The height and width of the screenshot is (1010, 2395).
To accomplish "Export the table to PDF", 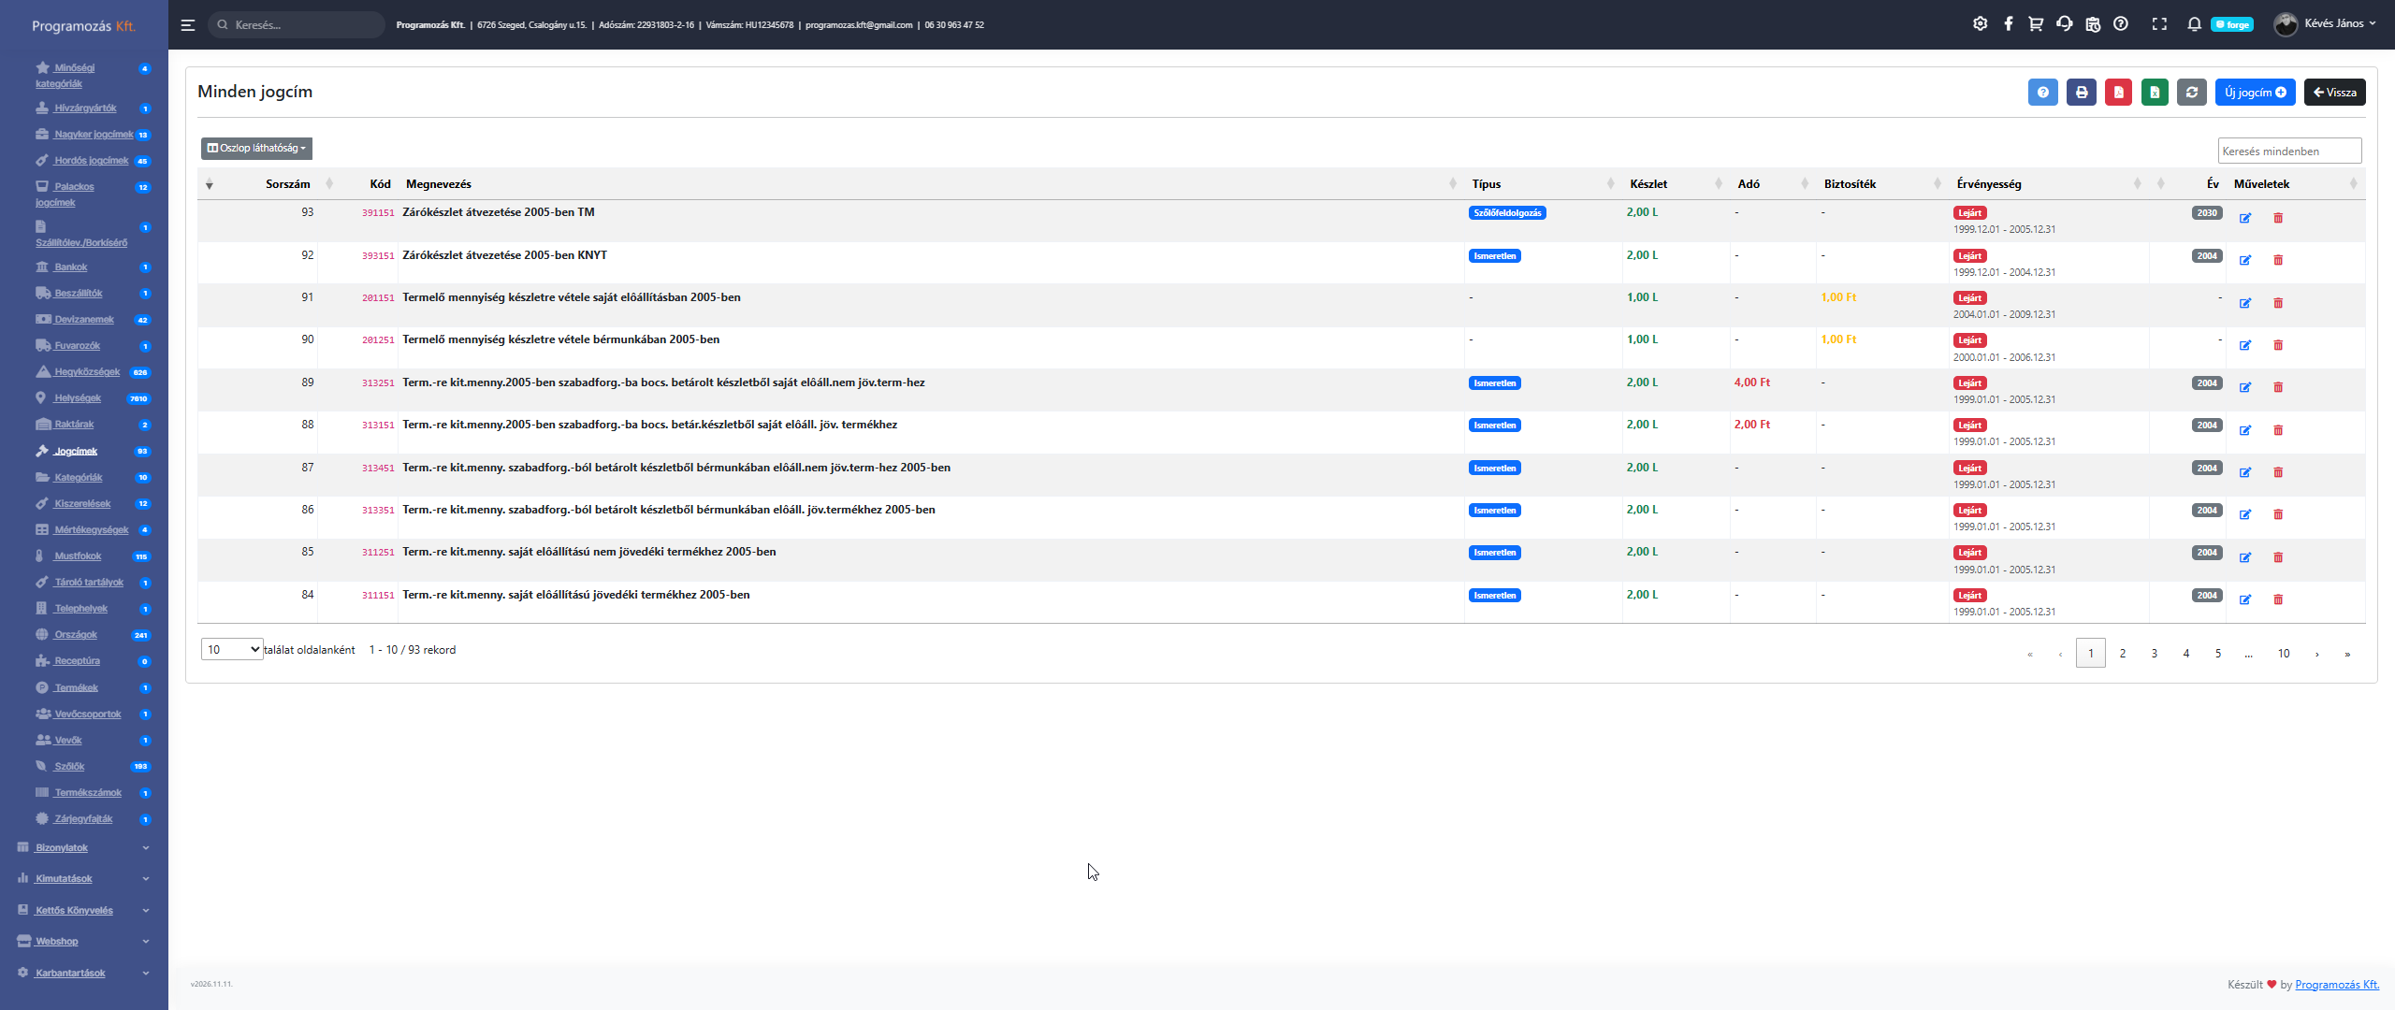I will (2118, 93).
